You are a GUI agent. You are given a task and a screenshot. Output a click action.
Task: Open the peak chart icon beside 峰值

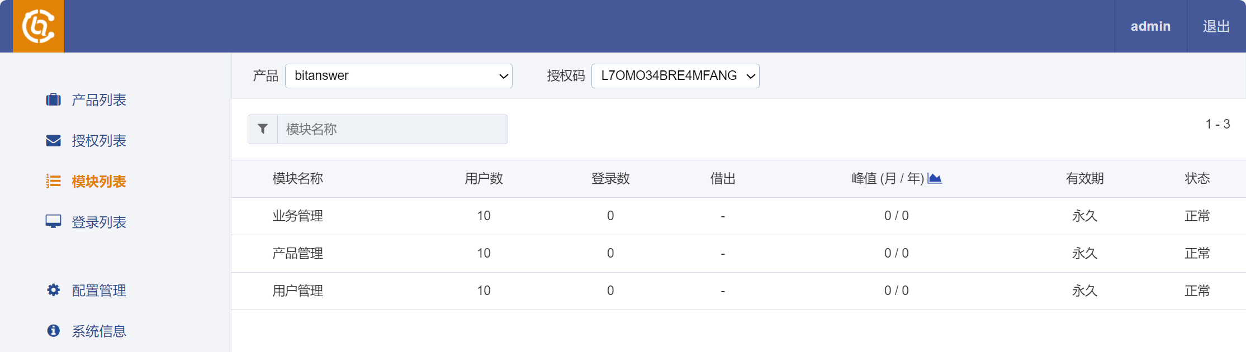936,178
